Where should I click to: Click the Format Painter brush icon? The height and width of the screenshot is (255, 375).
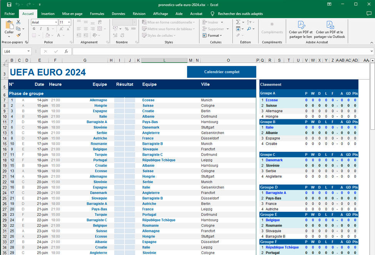(18, 35)
